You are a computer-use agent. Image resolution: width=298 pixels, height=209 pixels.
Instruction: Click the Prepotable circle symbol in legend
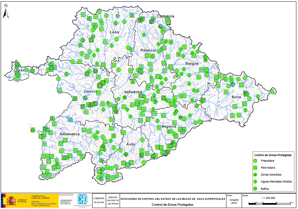(x=255, y=161)
